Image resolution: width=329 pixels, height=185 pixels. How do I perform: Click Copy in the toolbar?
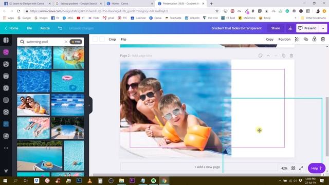[269, 39]
